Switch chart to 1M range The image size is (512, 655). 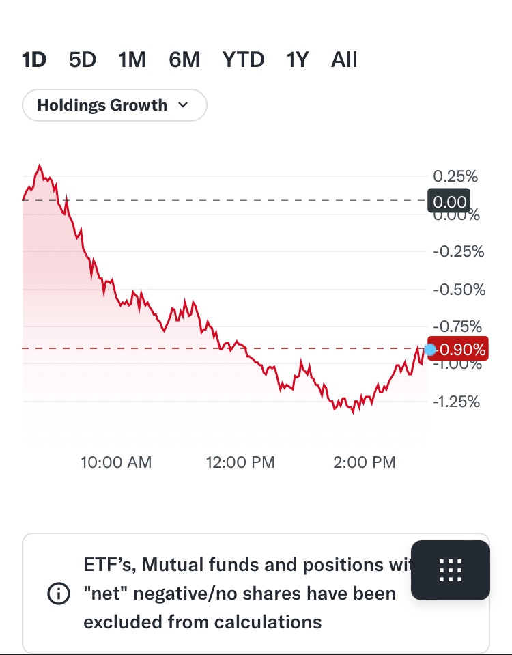(x=132, y=60)
